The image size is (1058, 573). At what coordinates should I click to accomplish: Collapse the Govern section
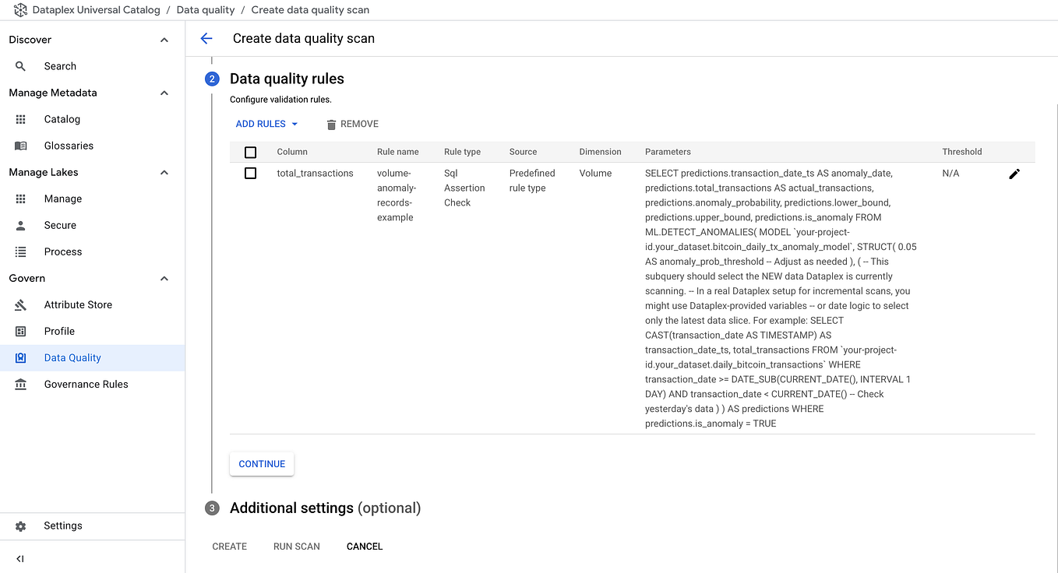pyautogui.click(x=164, y=278)
